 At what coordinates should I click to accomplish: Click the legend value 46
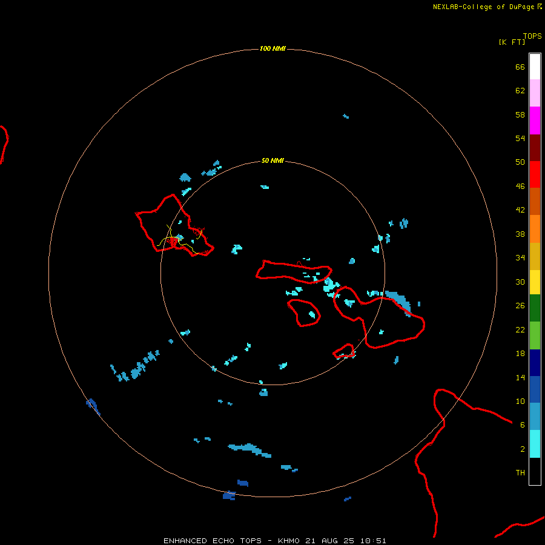tap(520, 186)
